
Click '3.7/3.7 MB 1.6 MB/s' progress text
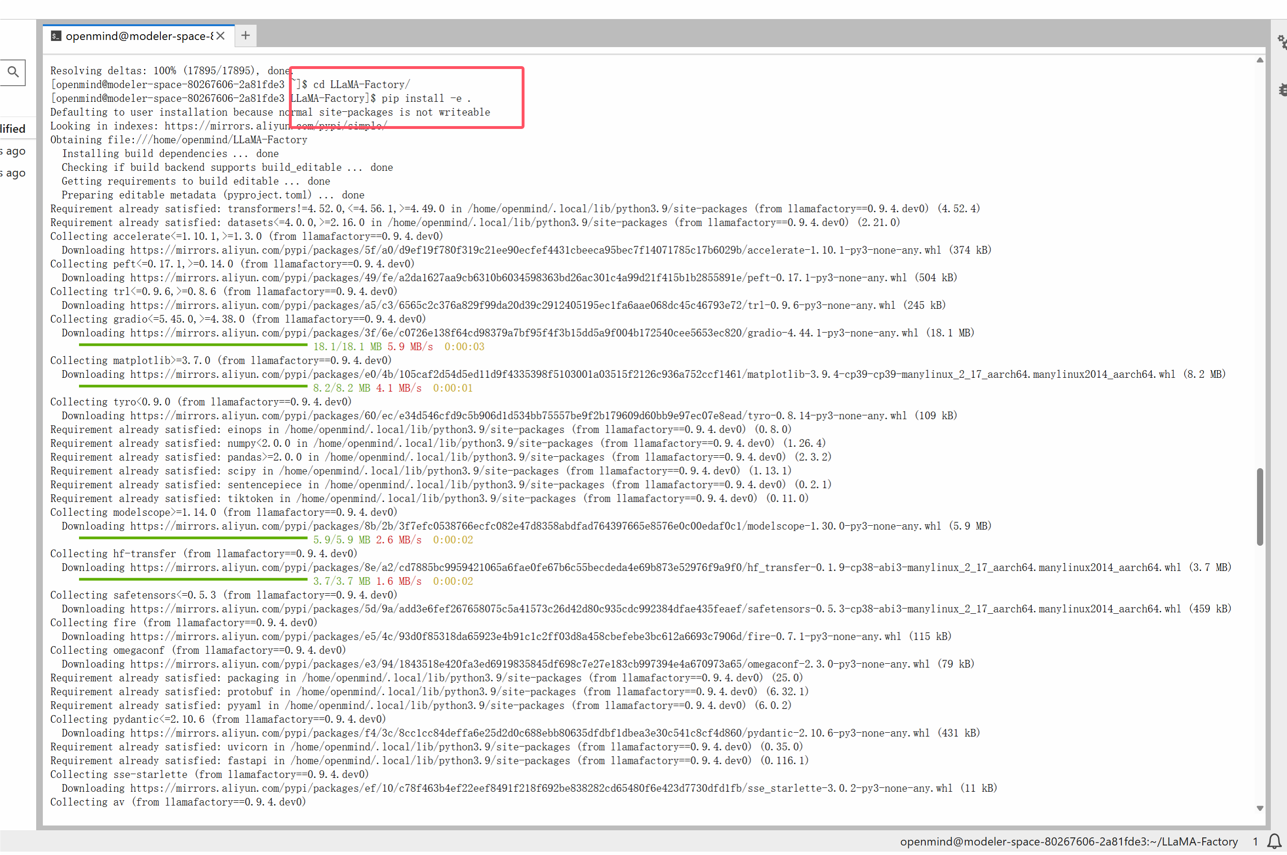coord(367,582)
